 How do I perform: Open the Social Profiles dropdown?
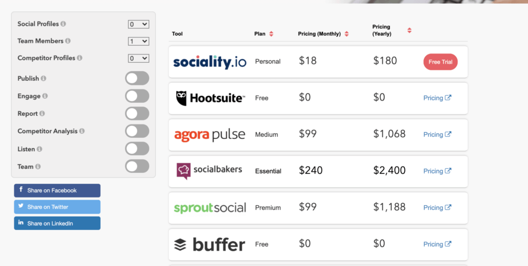pyautogui.click(x=138, y=24)
